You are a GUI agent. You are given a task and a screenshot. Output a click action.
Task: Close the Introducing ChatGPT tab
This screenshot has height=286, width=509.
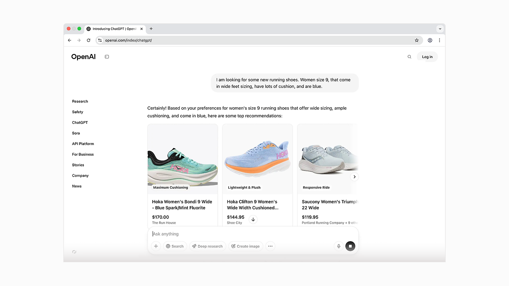click(x=142, y=29)
